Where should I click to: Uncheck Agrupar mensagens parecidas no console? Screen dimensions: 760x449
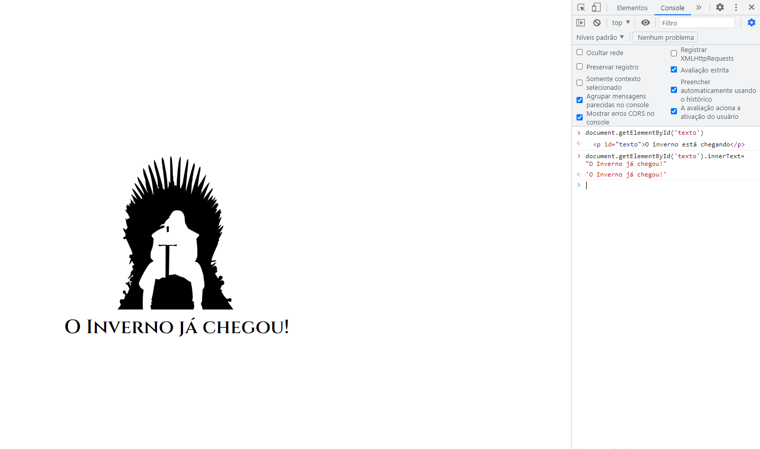(580, 100)
